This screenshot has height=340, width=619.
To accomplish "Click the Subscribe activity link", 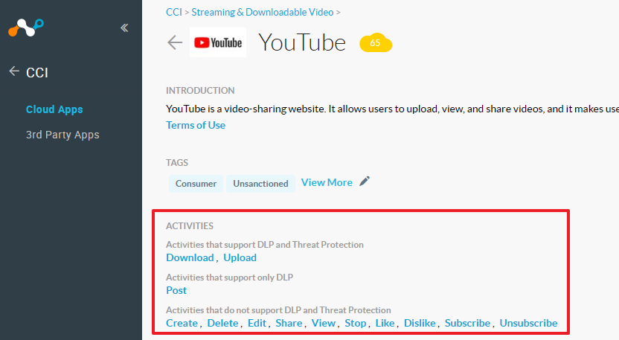I will (x=467, y=323).
